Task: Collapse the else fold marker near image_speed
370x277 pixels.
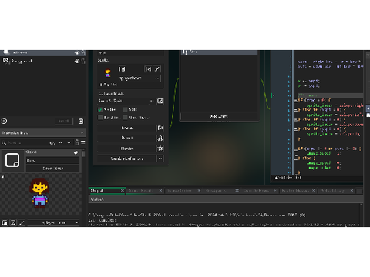Action: [295, 159]
